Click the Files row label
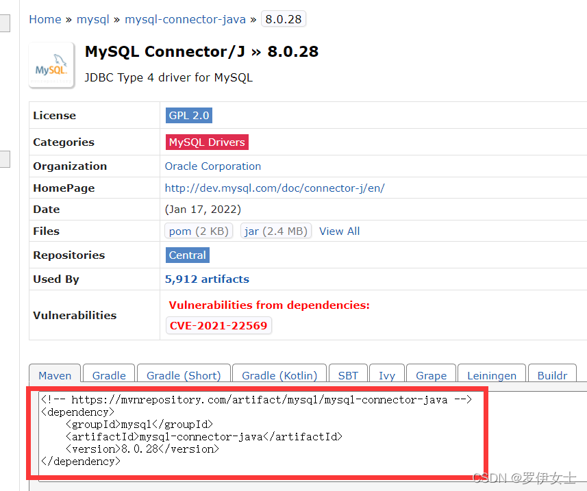This screenshot has width=587, height=491. coord(46,231)
